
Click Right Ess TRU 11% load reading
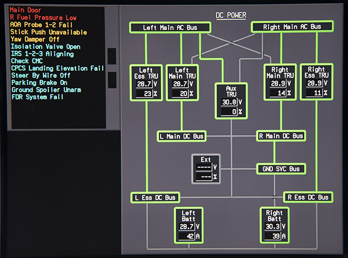314,93
